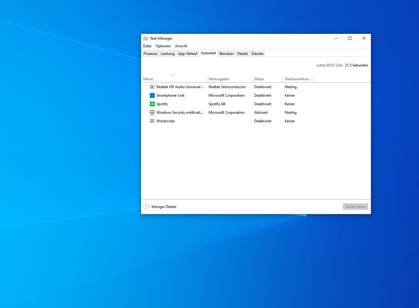Maximize the Task-Manager window
This screenshot has height=308, width=419.
[350, 38]
